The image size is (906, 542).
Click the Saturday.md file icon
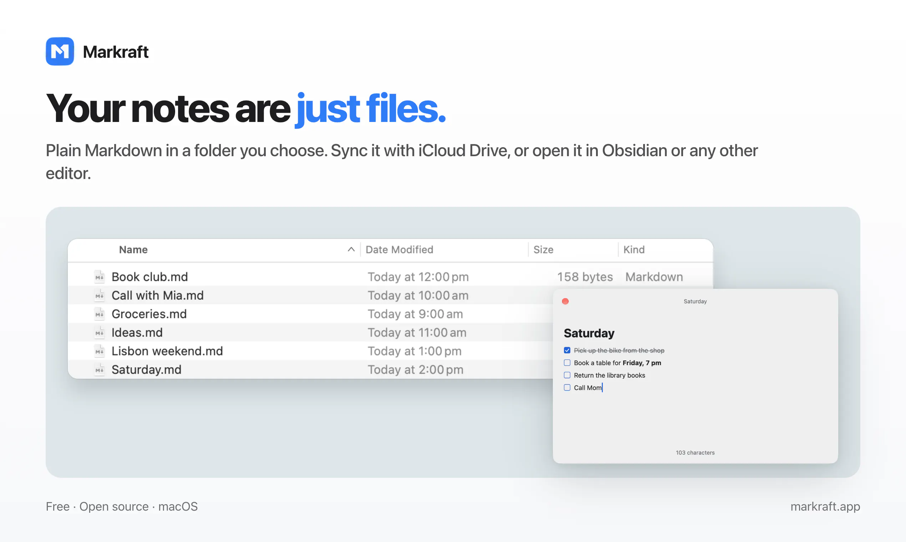click(100, 370)
